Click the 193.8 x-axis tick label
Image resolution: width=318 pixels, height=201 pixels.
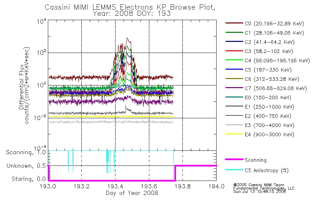pos(183,186)
